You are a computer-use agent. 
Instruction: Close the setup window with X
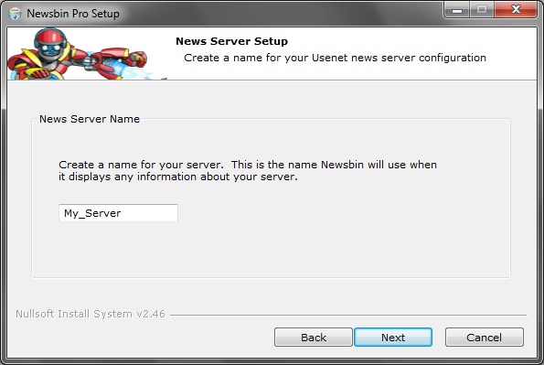click(516, 10)
